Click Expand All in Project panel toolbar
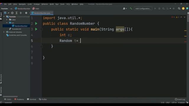This screenshot has height=106, width=189. (x=17, y=13)
